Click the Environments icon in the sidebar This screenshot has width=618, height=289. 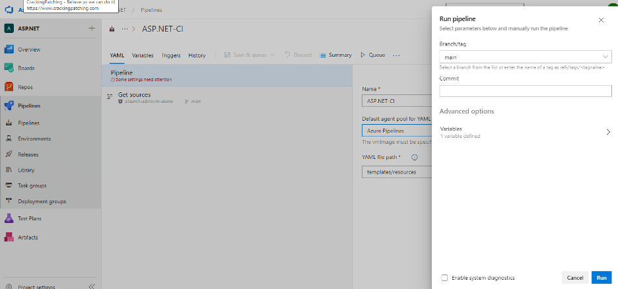tap(9, 139)
